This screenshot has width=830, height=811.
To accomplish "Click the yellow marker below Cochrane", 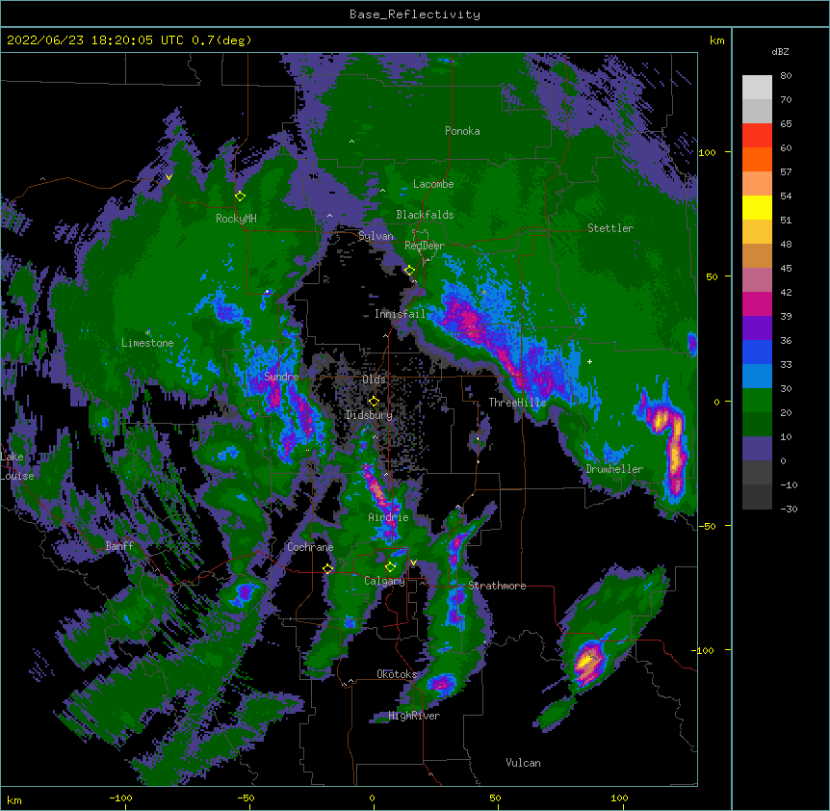I will point(327,569).
